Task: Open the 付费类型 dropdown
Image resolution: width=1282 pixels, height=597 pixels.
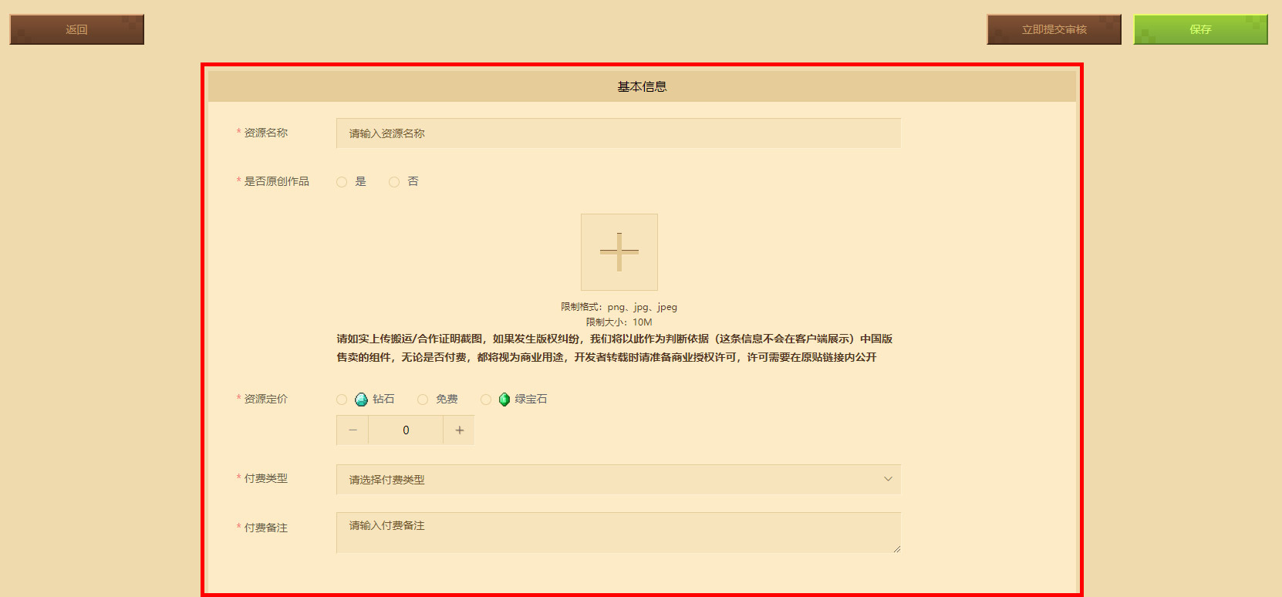Action: (x=619, y=479)
